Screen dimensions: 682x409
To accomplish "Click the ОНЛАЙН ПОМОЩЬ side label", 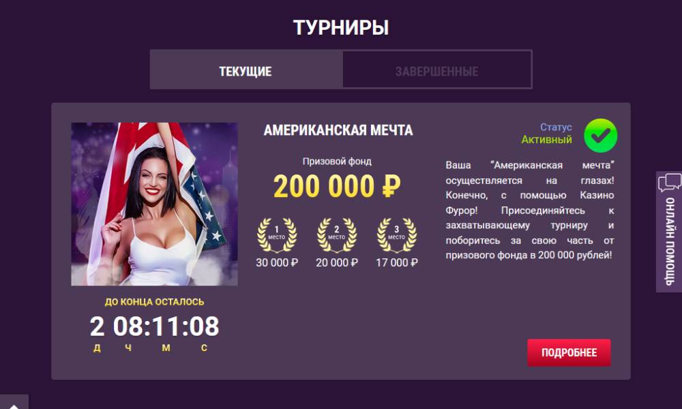I will pyautogui.click(x=670, y=241).
